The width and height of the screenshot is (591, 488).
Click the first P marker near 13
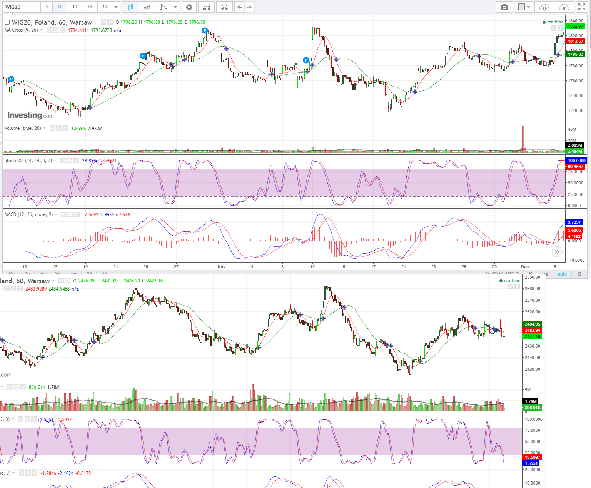click(x=11, y=79)
